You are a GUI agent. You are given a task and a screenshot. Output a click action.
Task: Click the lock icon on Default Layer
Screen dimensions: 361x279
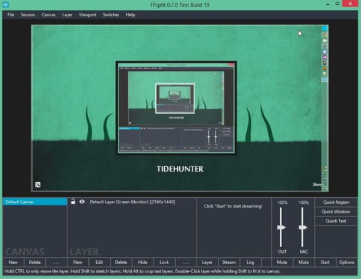click(x=73, y=201)
